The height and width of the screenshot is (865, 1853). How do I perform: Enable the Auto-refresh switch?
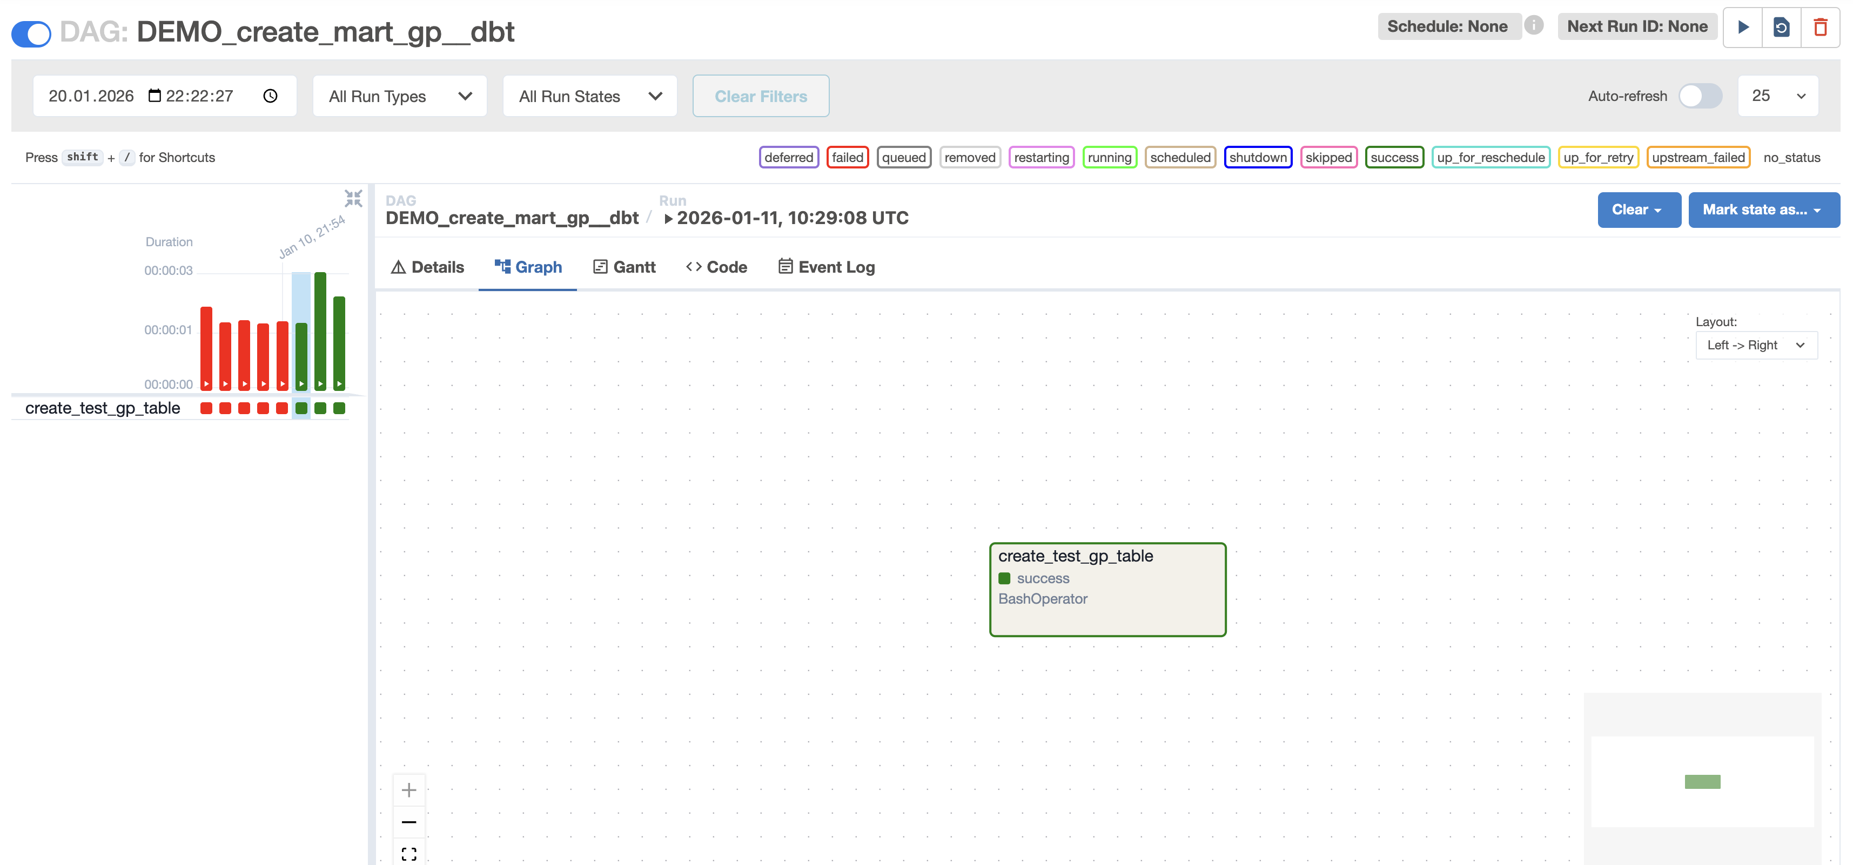coord(1700,96)
